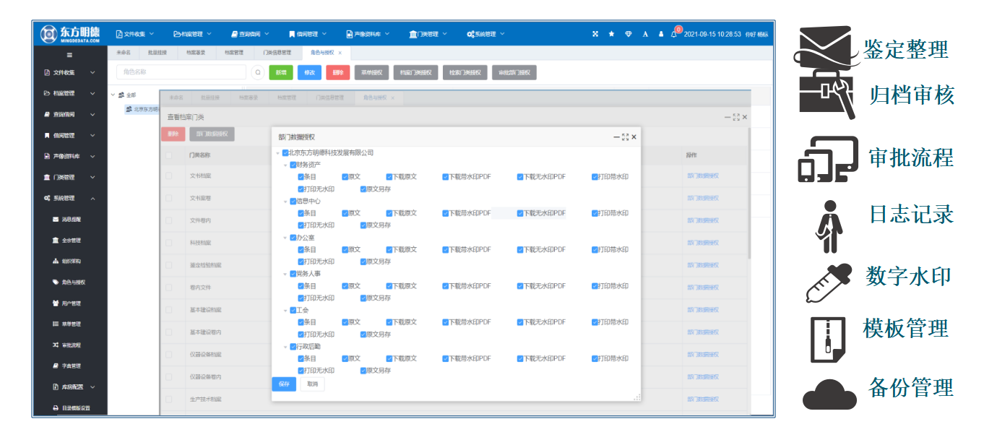Click the green 新增 button

280,72
